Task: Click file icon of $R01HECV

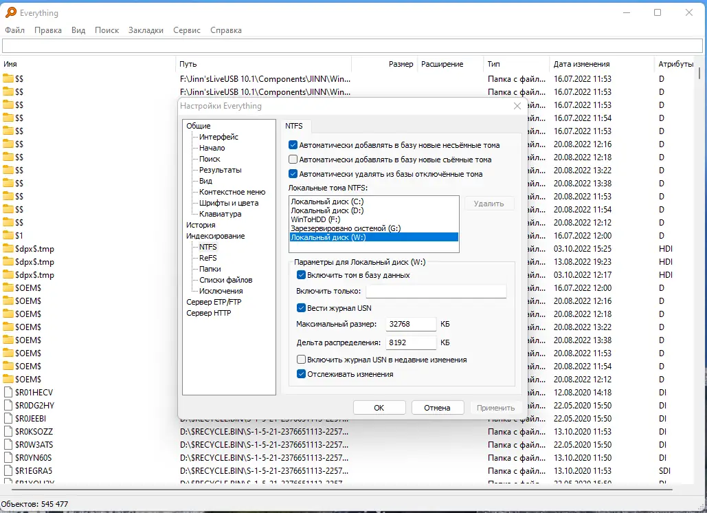Action: pos(8,392)
